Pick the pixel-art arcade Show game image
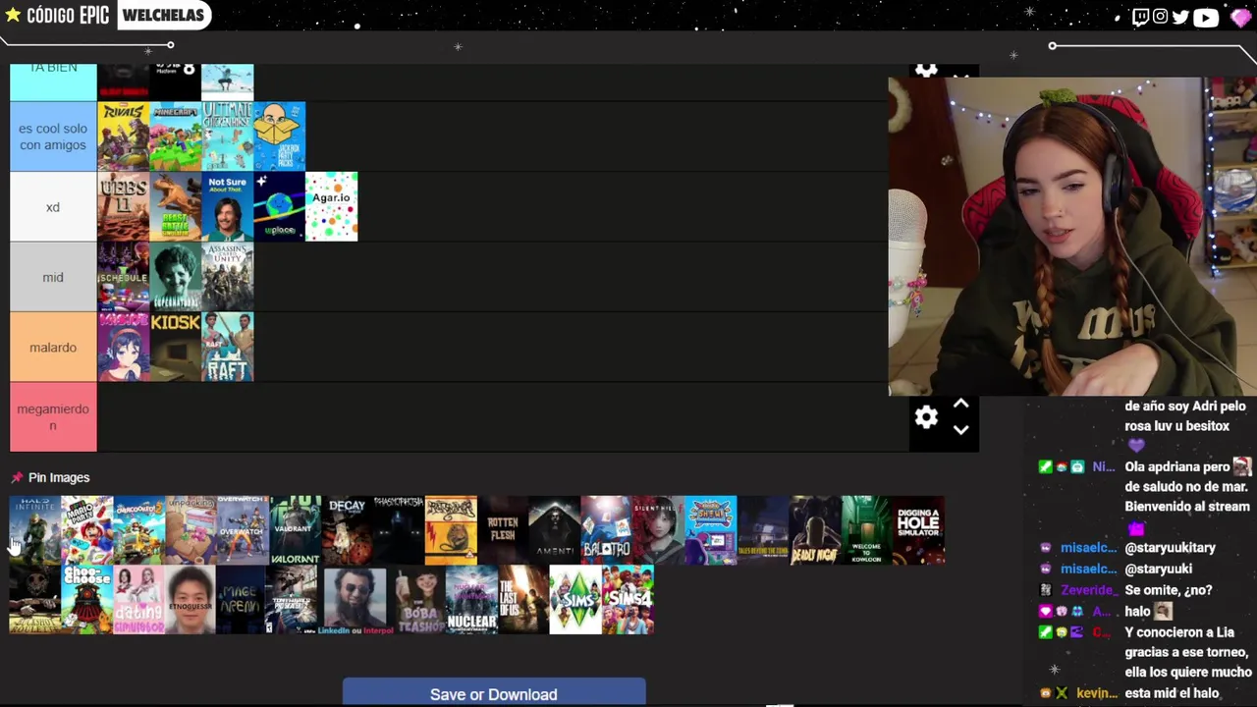The width and height of the screenshot is (1257, 707). (711, 530)
